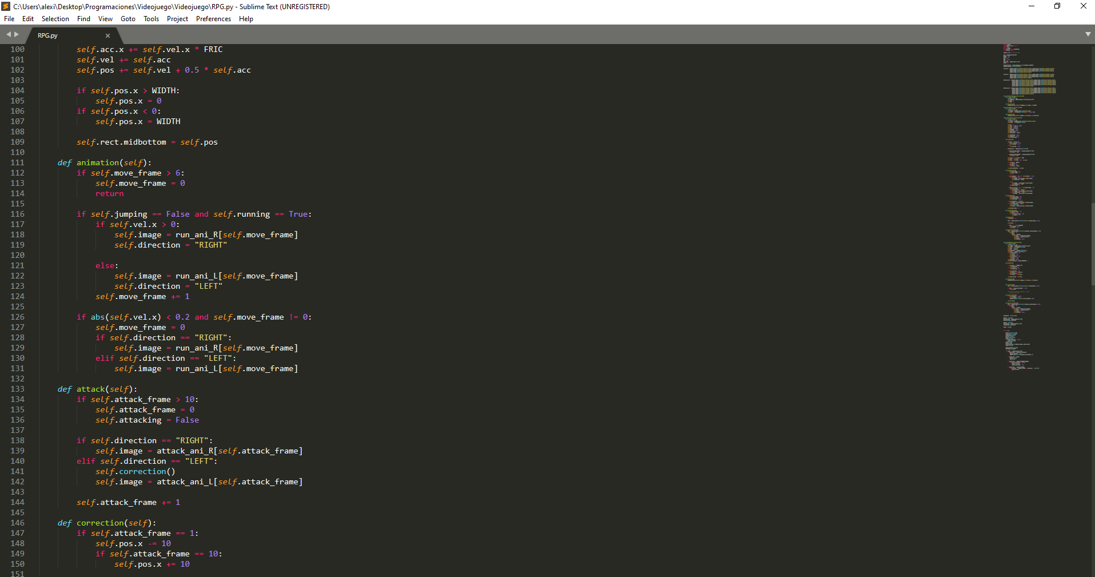The image size is (1095, 577).
Task: Open the Tools menu
Action: coord(150,19)
